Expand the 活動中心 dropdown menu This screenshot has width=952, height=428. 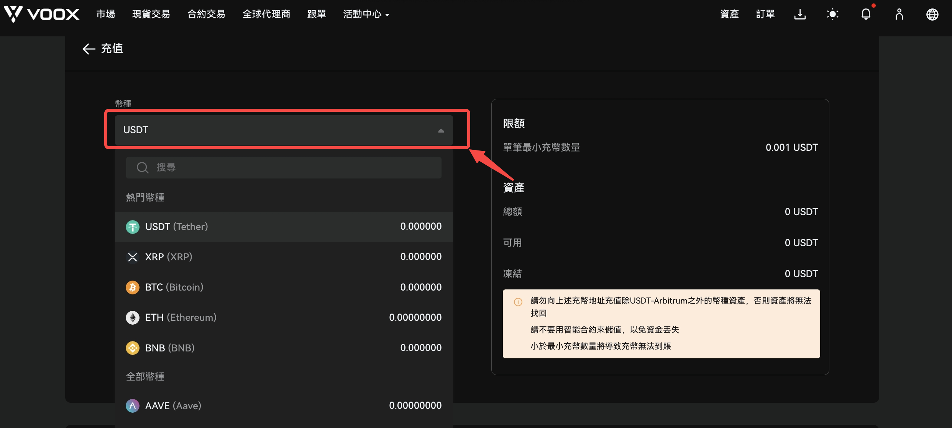(366, 15)
